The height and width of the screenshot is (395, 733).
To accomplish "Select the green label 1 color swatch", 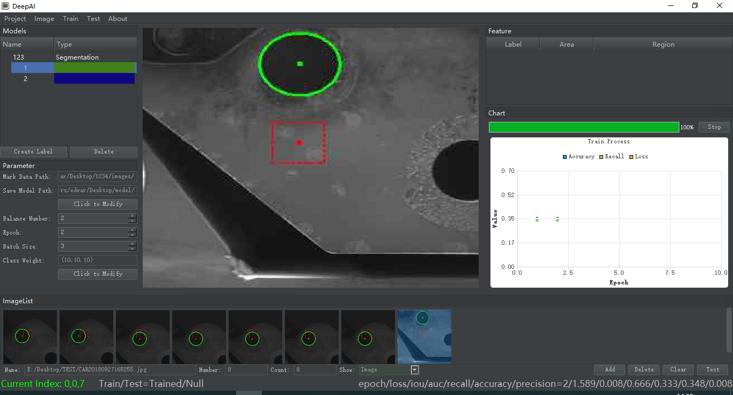I will click(95, 68).
